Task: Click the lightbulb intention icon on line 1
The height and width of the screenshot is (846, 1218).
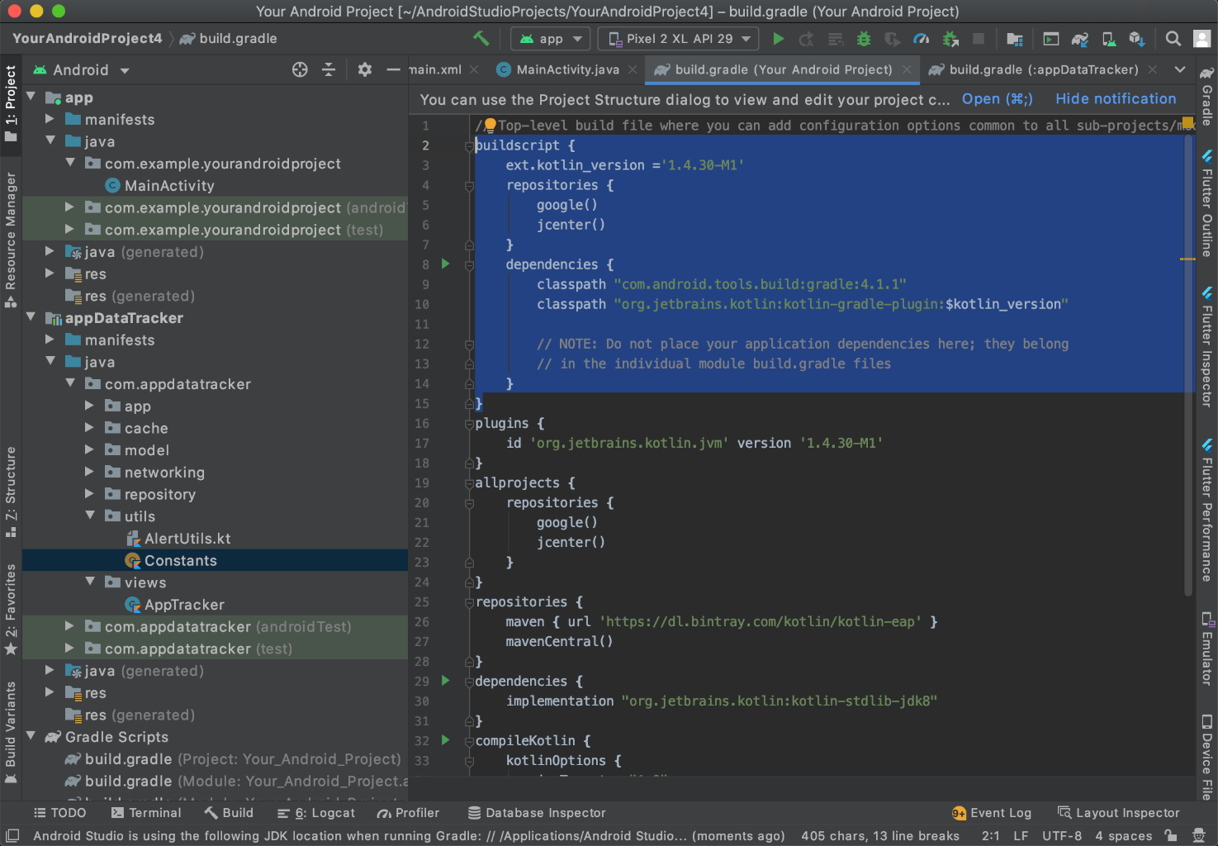Action: coord(490,125)
